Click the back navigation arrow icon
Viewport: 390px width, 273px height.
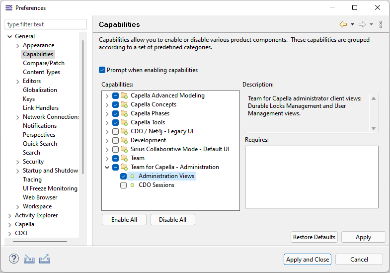tap(343, 24)
